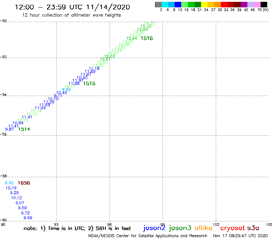The width and height of the screenshot is (272, 239).
Task: Click the wave height value 9.59
Action: (22, 208)
